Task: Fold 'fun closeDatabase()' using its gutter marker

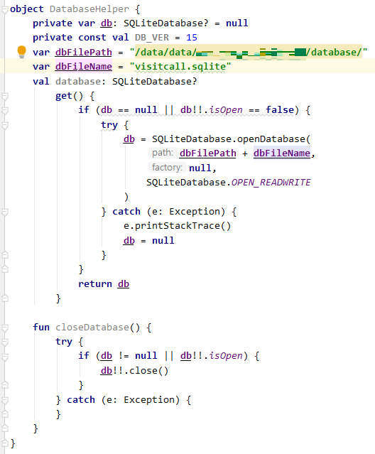Action: [5, 328]
